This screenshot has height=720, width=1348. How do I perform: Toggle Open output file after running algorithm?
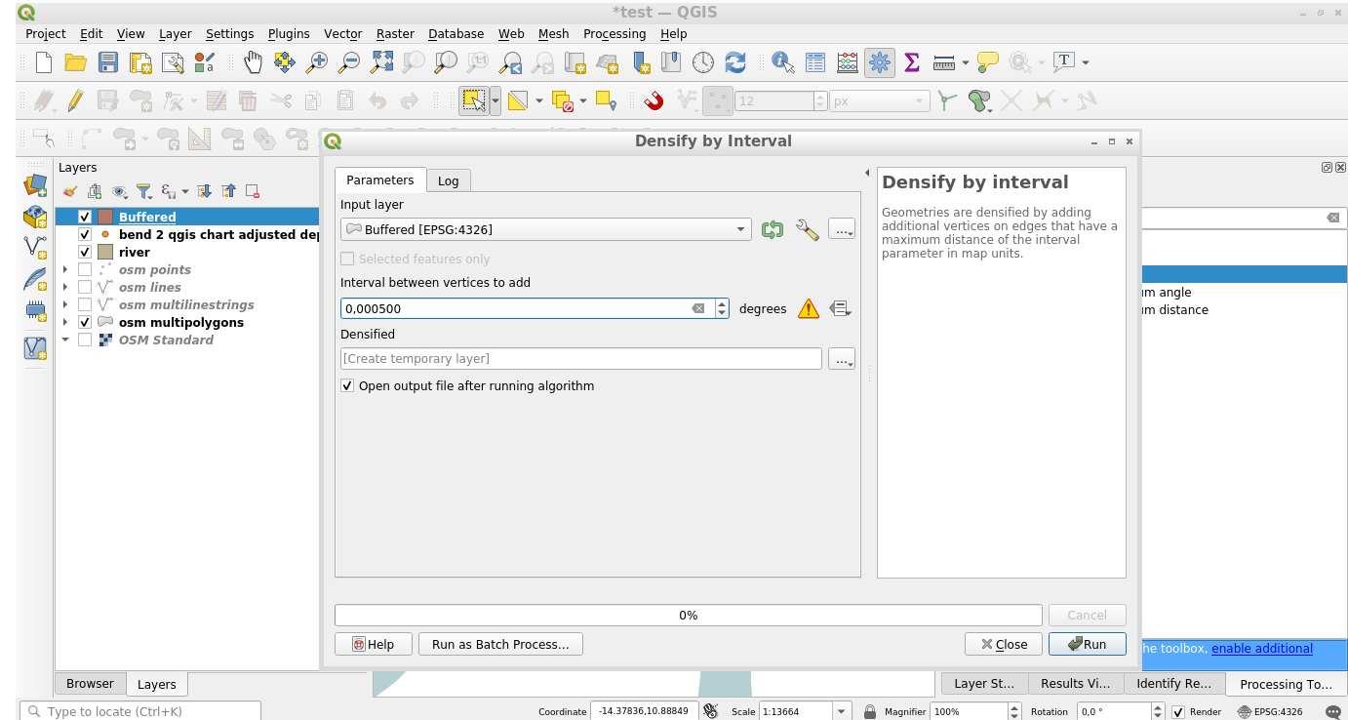[347, 385]
